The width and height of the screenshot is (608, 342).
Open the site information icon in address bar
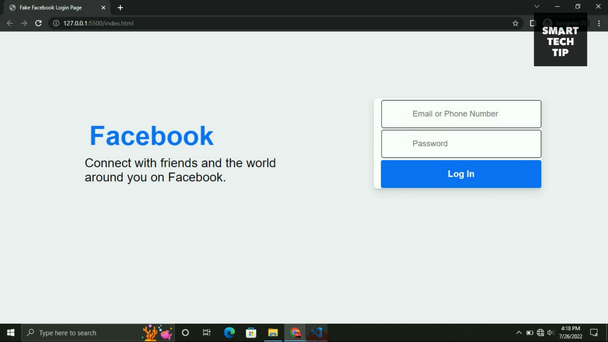point(56,23)
